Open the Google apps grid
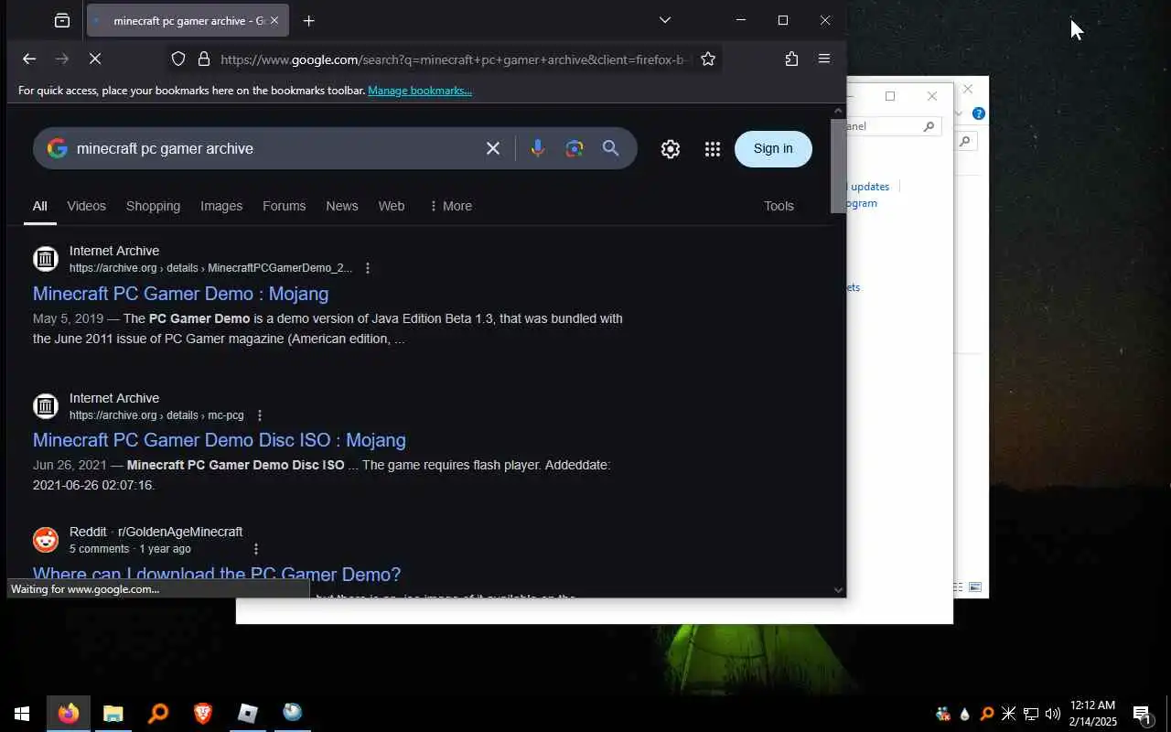 [713, 149]
